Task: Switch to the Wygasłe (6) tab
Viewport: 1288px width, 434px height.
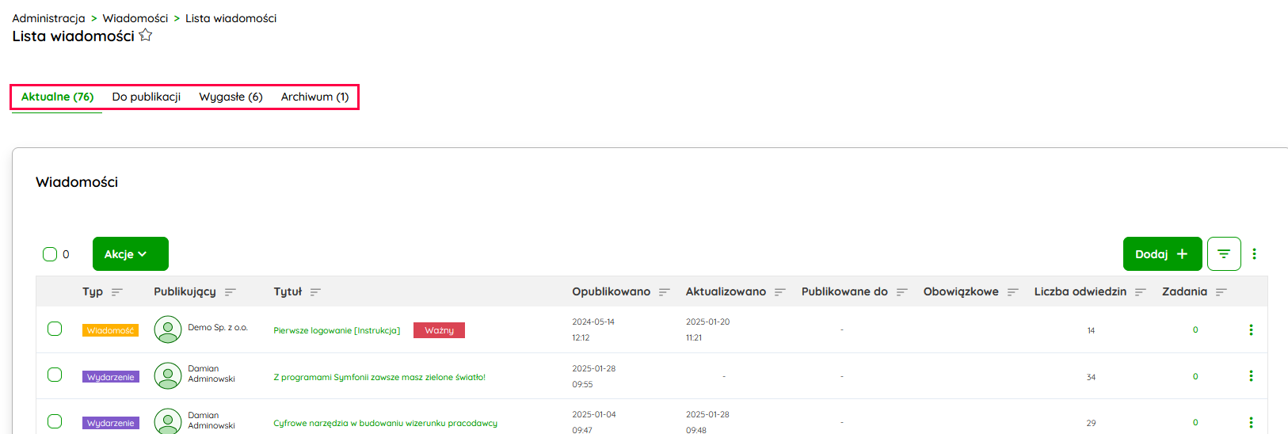Action: coord(231,97)
